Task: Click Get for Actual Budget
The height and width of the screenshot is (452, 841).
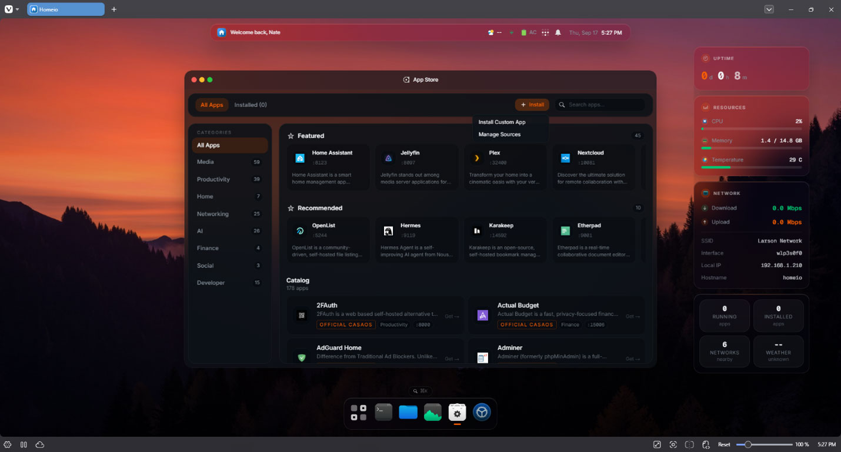Action: [633, 316]
